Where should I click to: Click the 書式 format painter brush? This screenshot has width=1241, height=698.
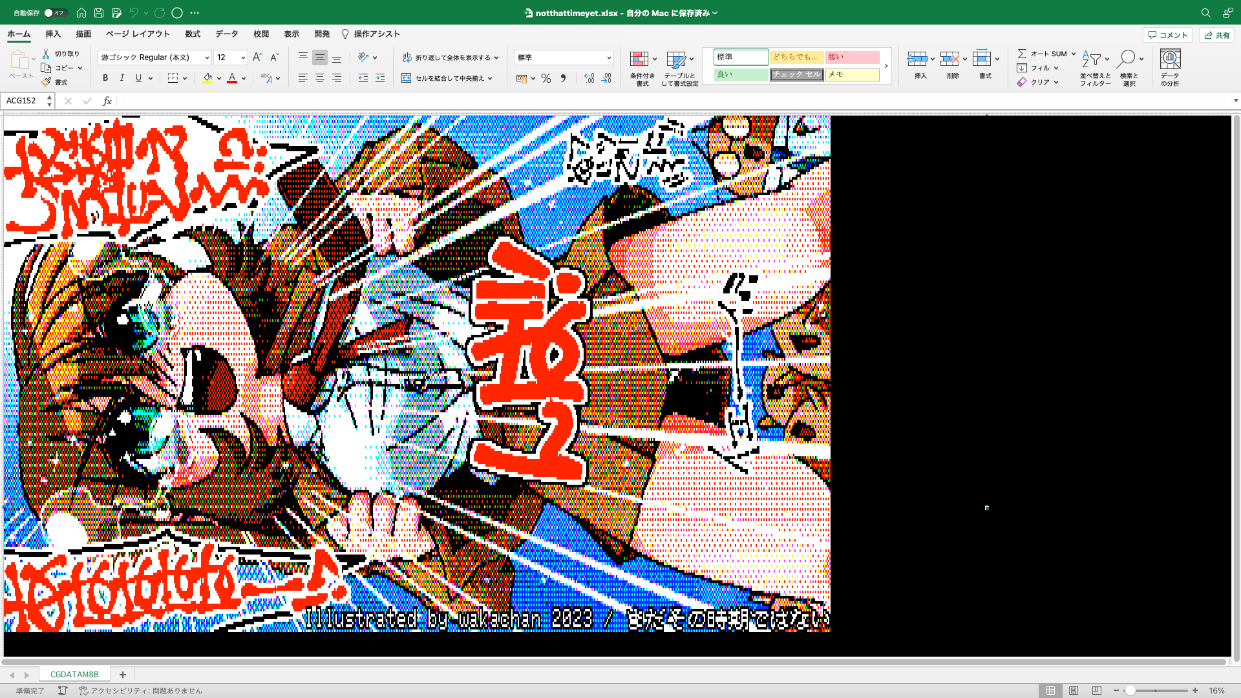[x=54, y=82]
